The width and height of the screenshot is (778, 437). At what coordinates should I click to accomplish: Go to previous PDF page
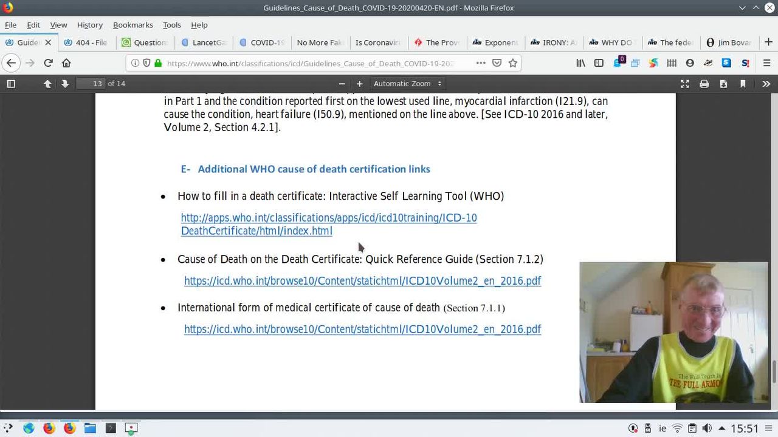(x=47, y=84)
